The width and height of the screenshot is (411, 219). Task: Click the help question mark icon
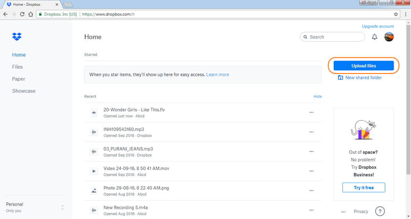[x=380, y=211]
